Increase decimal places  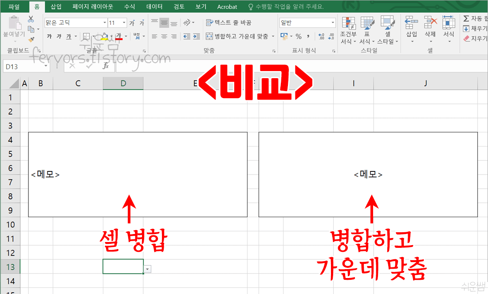coord(321,36)
